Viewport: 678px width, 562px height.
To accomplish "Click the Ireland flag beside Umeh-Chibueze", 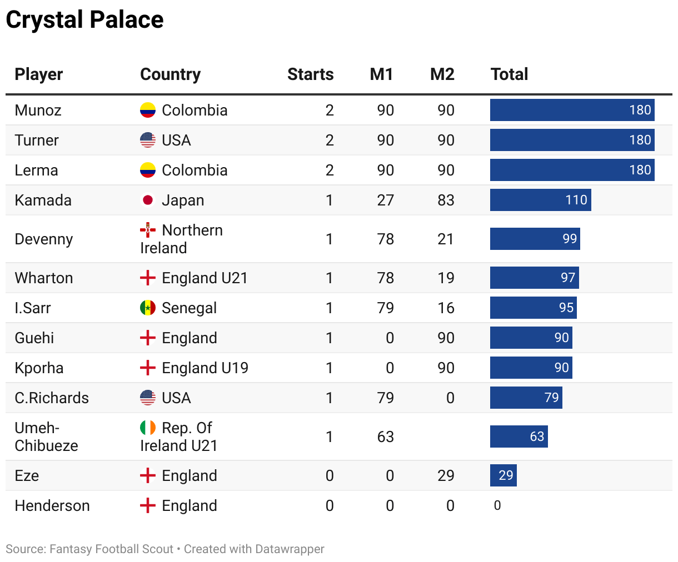I will point(147,428).
